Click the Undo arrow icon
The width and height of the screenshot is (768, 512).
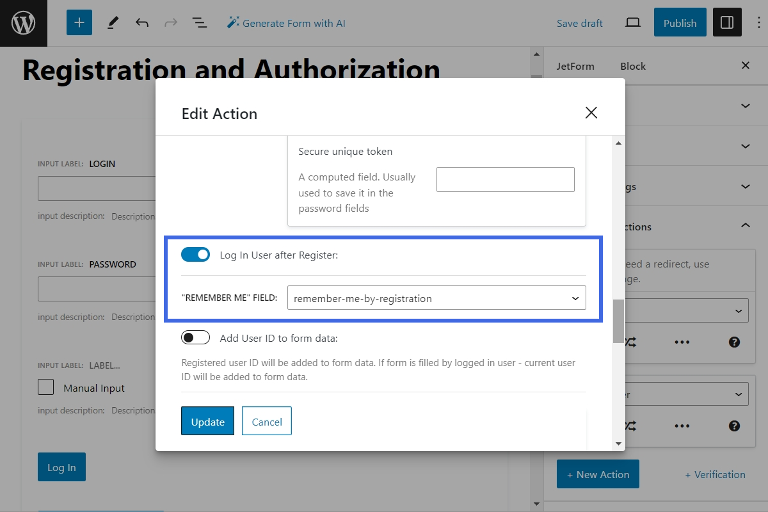click(142, 23)
